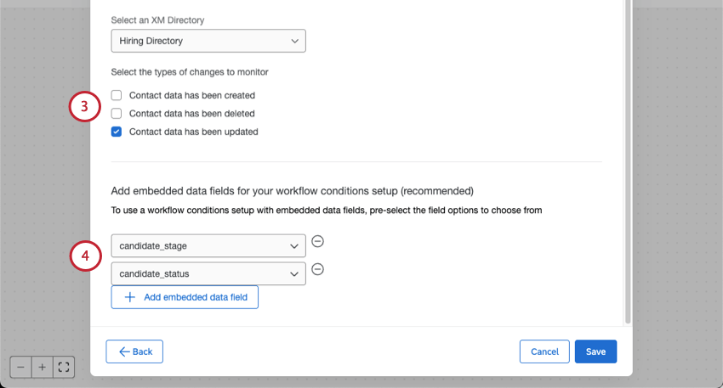Screen dimensions: 723x388
Task: Cancel the workflow setup dialog
Action: pyautogui.click(x=544, y=351)
